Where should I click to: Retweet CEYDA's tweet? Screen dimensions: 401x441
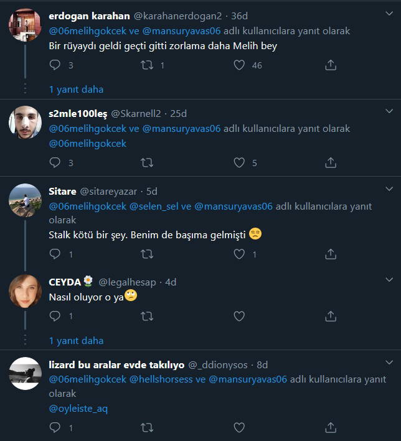tap(148, 316)
